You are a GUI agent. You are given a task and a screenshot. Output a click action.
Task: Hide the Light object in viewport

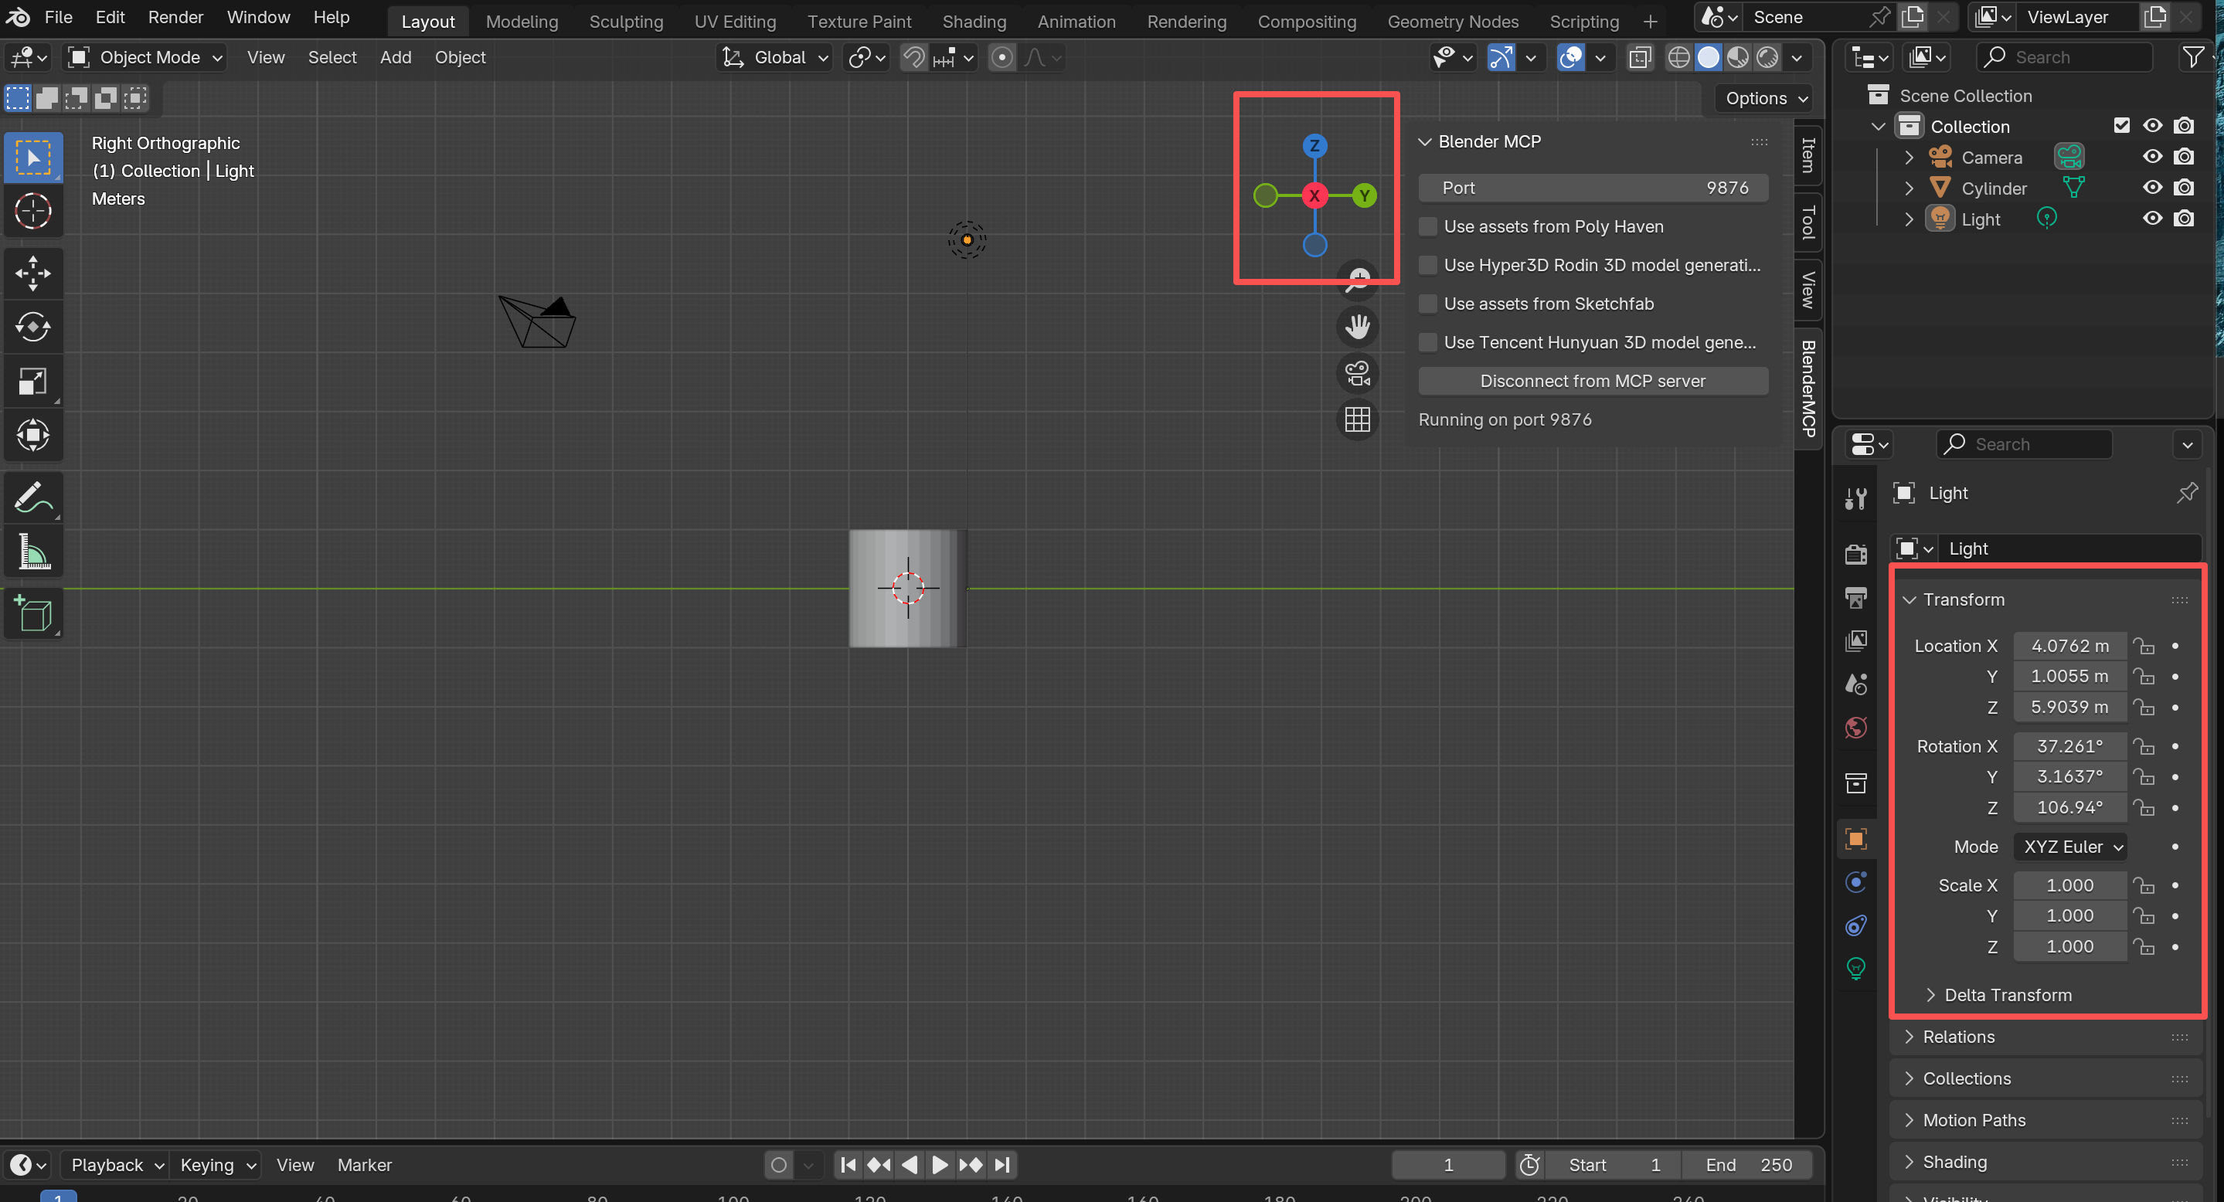[x=2151, y=219]
